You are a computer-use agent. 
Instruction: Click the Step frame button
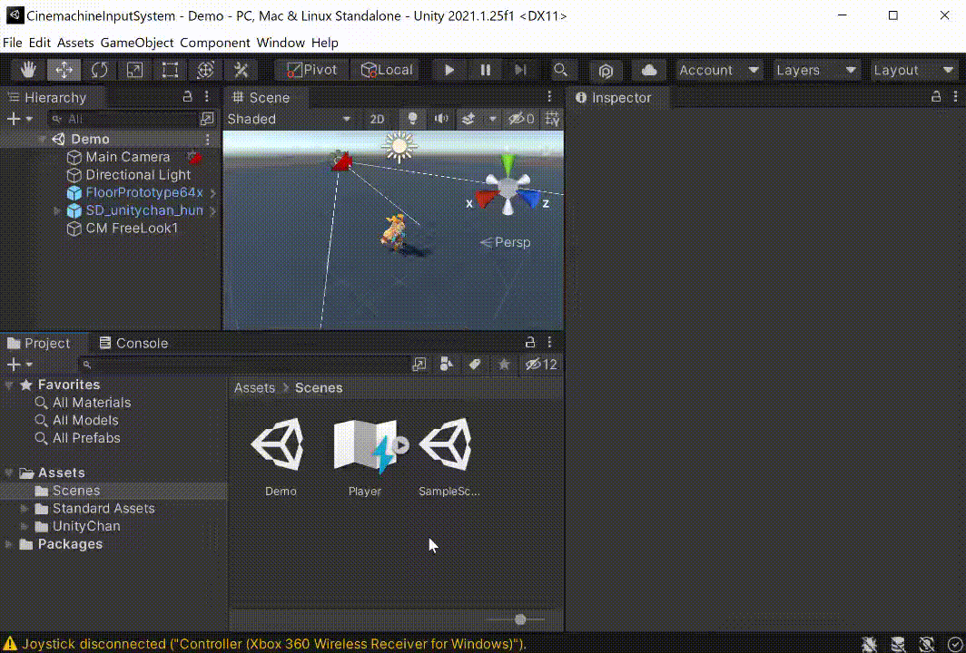pos(520,70)
